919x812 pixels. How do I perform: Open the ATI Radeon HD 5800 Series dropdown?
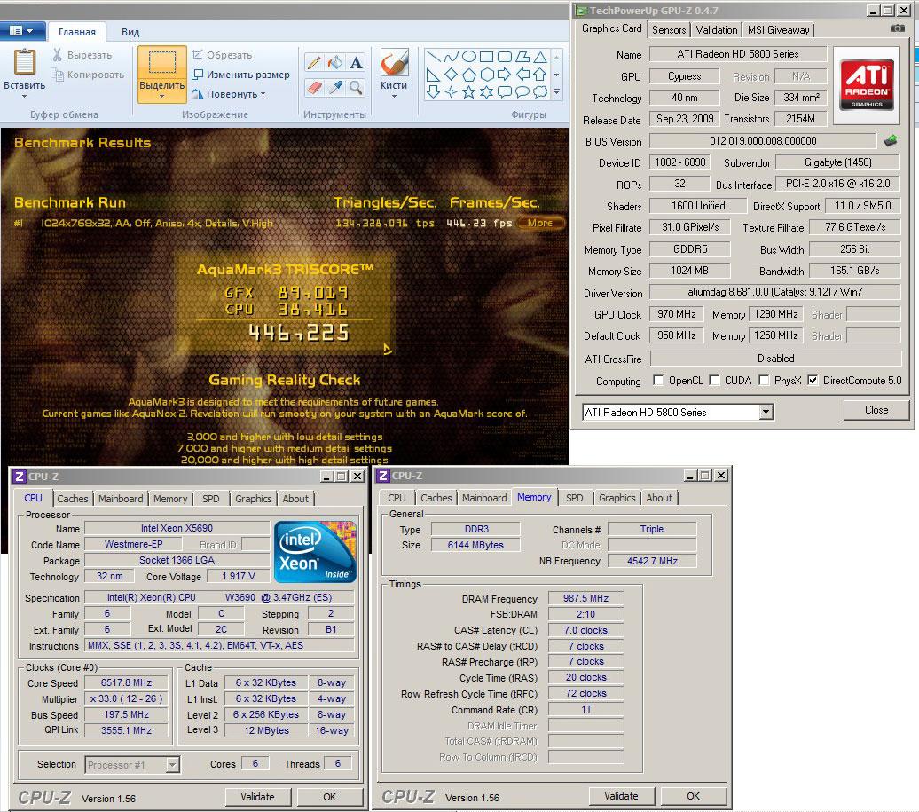(766, 412)
